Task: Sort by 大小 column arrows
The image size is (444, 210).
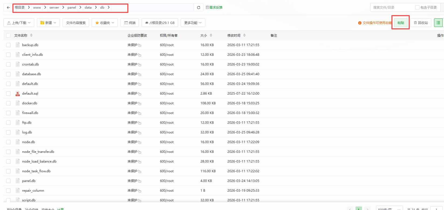Action: (211, 35)
